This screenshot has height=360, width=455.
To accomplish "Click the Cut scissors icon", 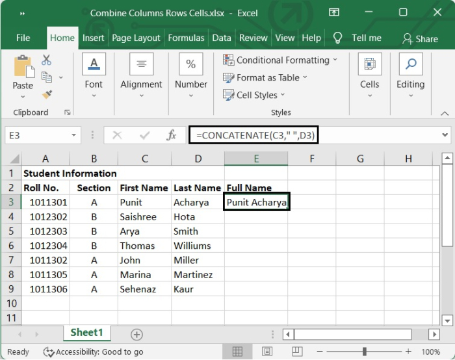I will coord(46,60).
